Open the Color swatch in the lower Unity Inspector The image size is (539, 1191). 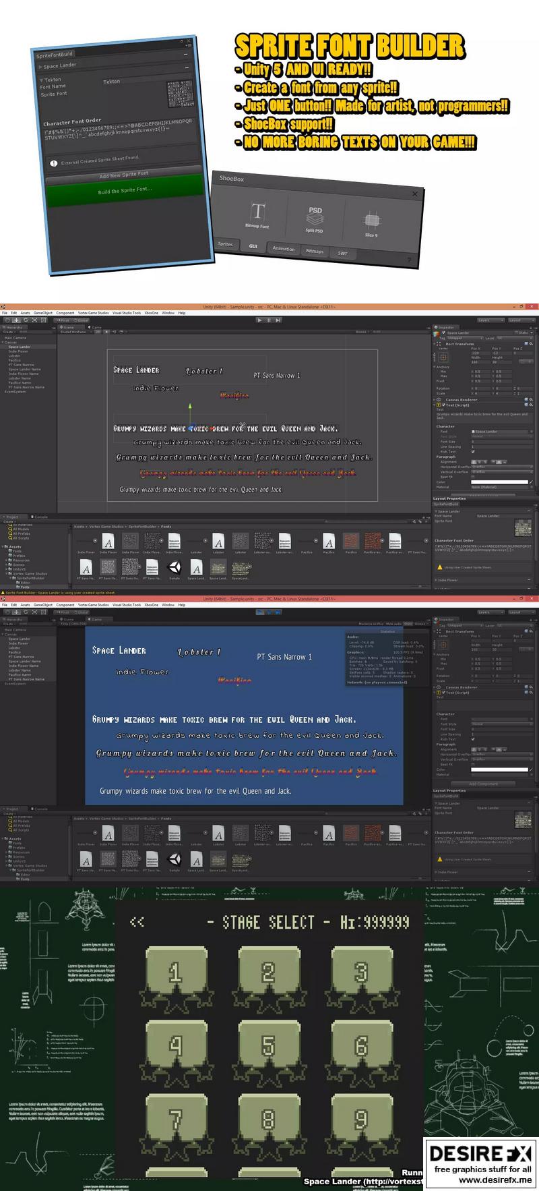[499, 769]
